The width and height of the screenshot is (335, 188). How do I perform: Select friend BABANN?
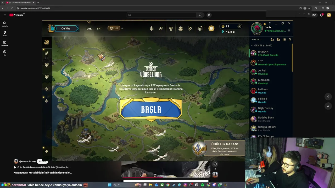pyautogui.click(x=271, y=53)
